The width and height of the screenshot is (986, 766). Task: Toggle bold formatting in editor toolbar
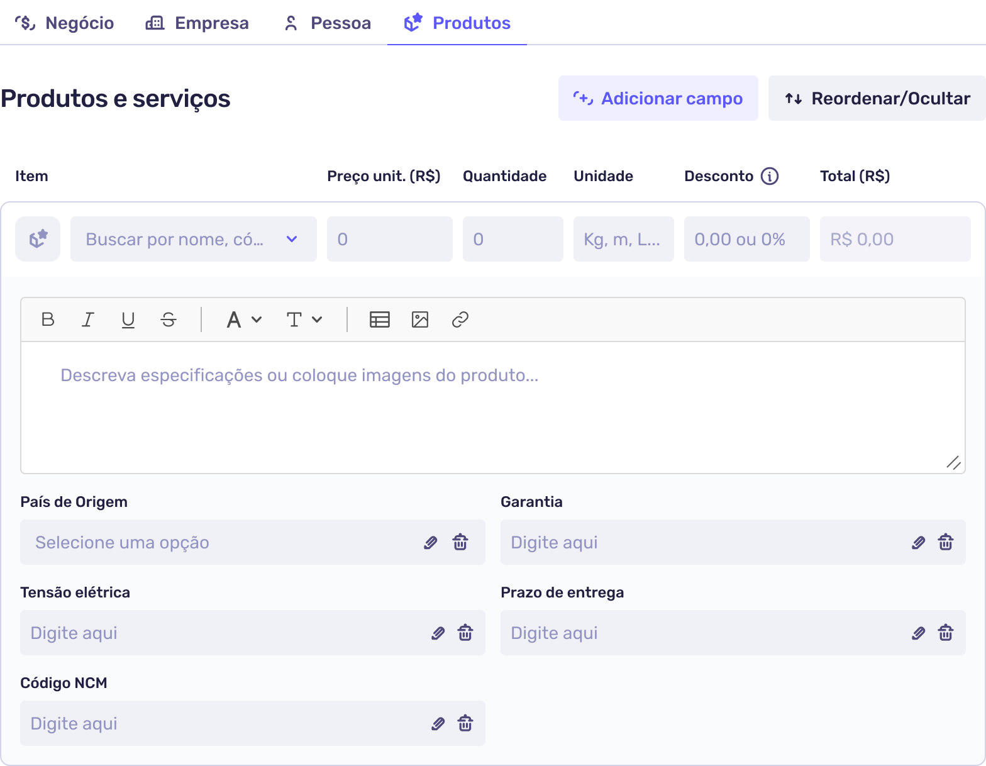pos(48,319)
